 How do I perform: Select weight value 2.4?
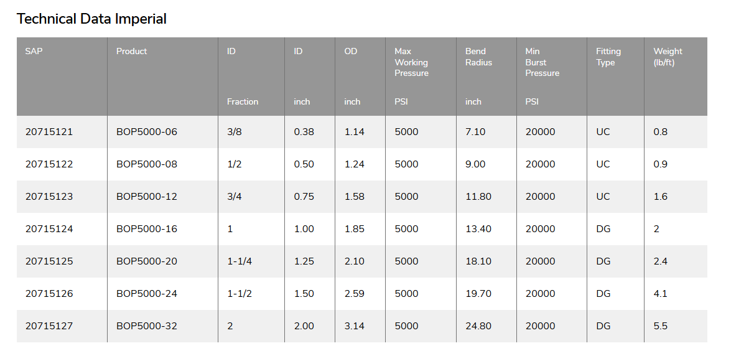[x=661, y=261]
